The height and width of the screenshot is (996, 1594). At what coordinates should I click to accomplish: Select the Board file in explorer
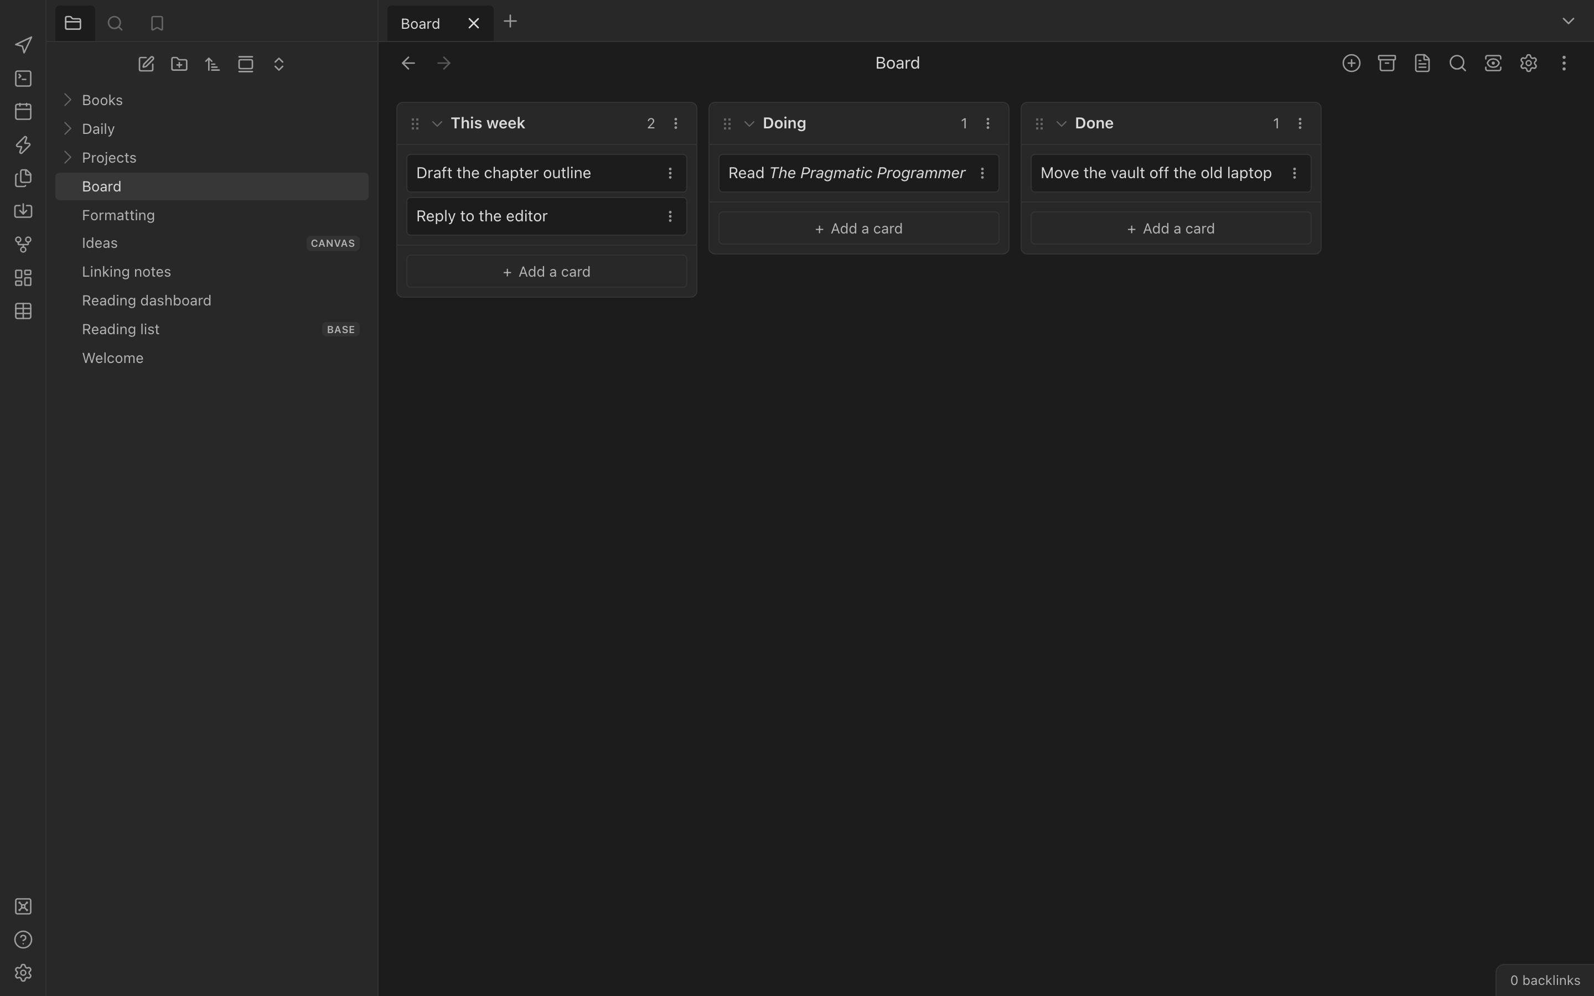tap(212, 186)
